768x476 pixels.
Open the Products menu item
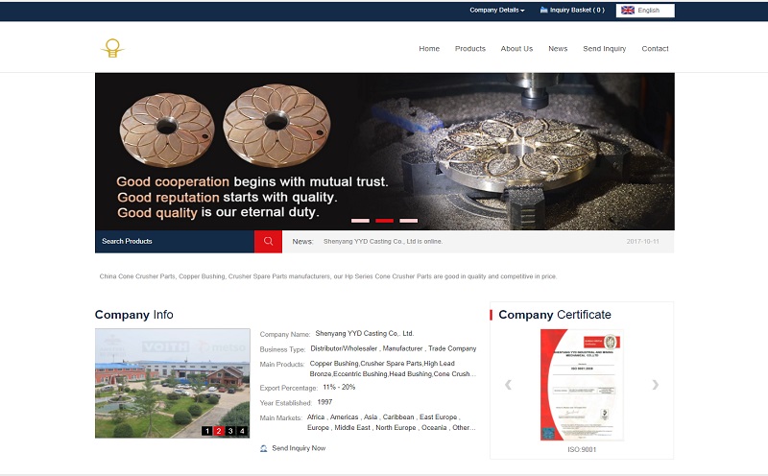point(469,48)
